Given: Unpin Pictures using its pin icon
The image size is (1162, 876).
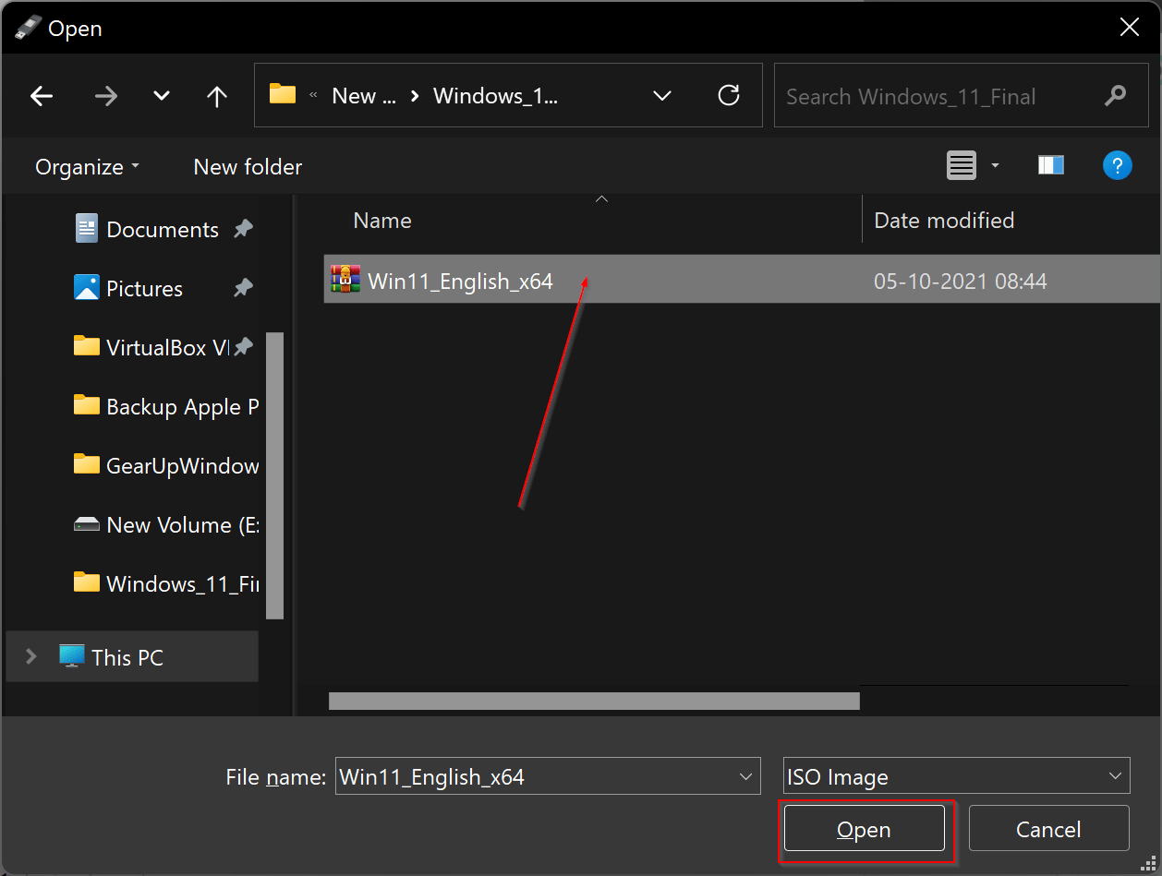Looking at the screenshot, I should coord(242,287).
